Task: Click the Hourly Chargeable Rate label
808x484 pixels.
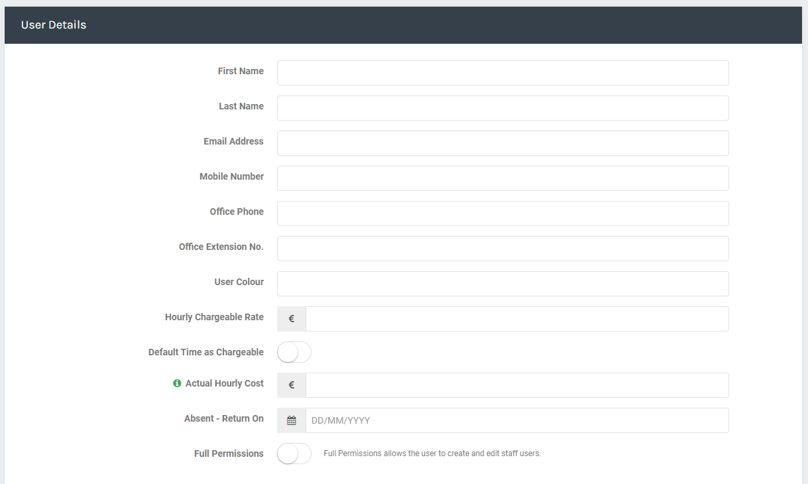Action: [214, 317]
